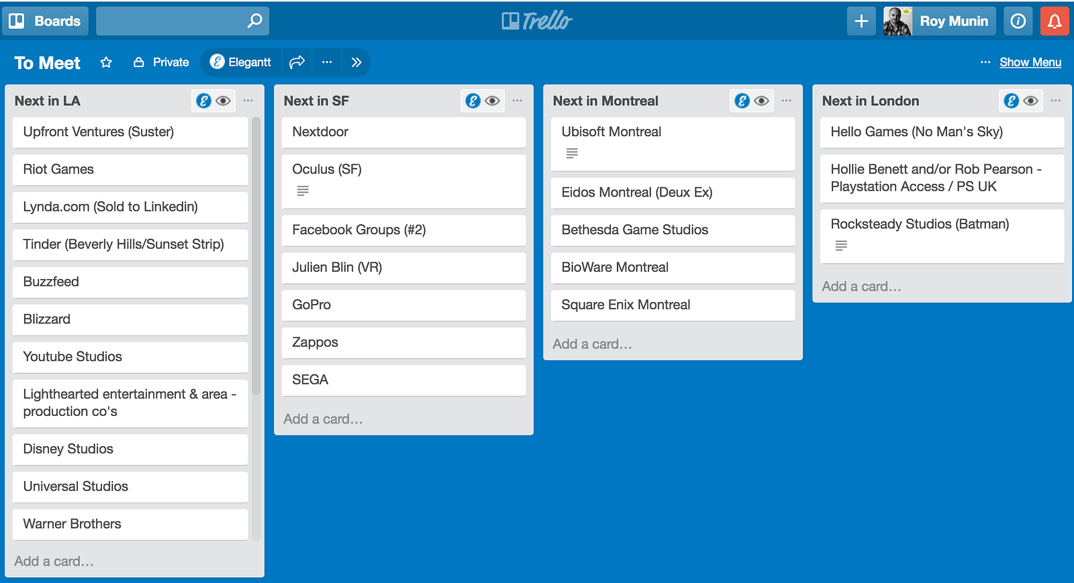The height and width of the screenshot is (583, 1074).
Task: Open the information icon
Action: (x=1018, y=21)
